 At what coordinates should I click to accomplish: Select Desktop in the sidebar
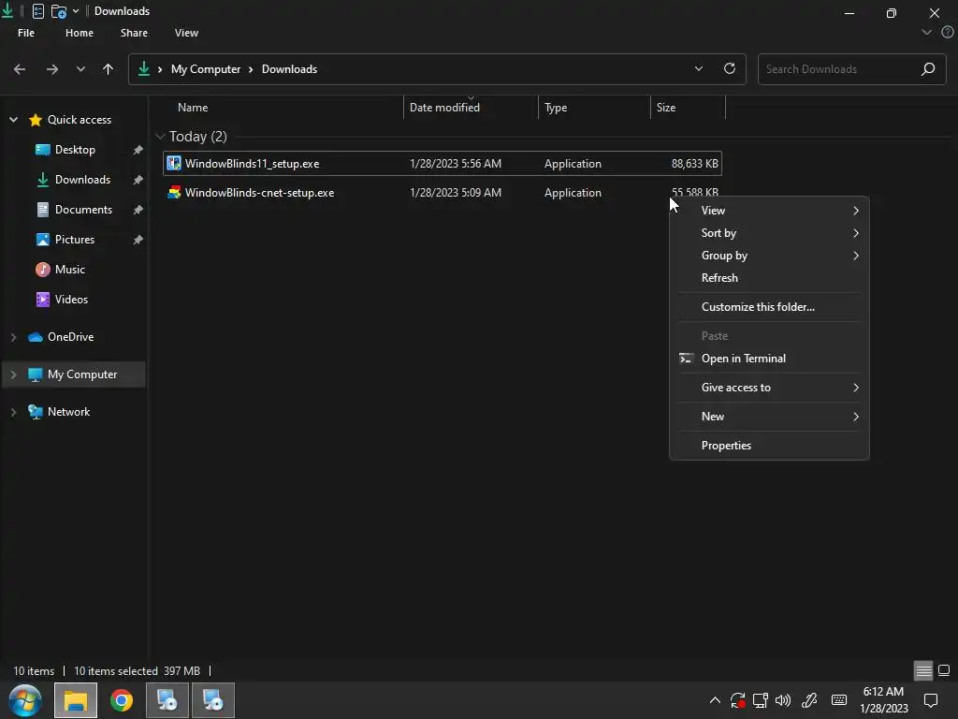(x=75, y=150)
